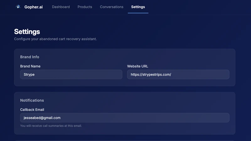Click the Website URL field label
Viewport: 251px width, 141px height.
(137, 66)
